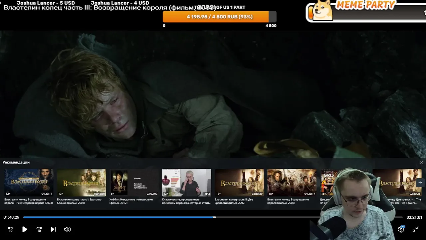This screenshot has height=240, width=426.
Task: Open the HD quality settings gear
Action: (401, 229)
